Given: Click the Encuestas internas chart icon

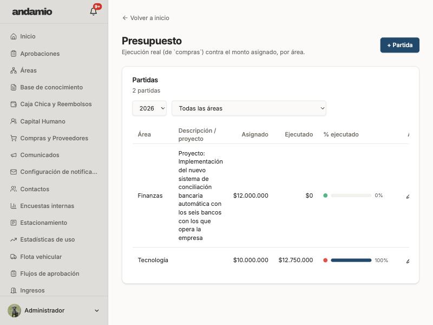Looking at the screenshot, I should (14, 206).
